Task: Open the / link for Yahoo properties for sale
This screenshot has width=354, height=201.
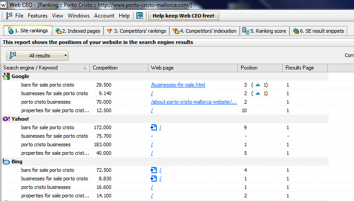Action: [x=152, y=153]
